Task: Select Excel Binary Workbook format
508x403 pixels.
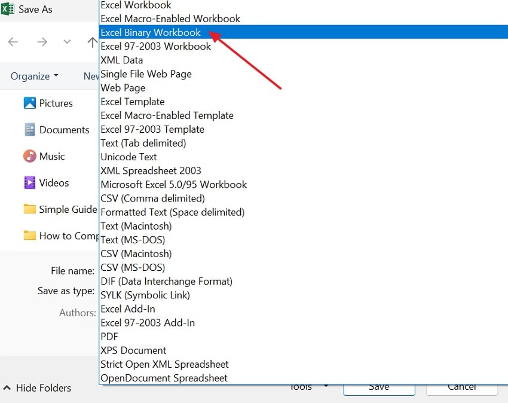Action: click(150, 32)
